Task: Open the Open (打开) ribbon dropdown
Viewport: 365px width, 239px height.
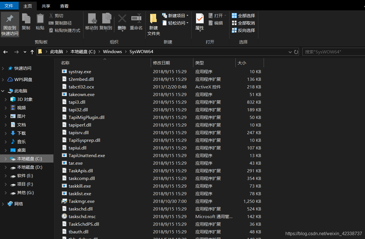Action: (x=225, y=16)
